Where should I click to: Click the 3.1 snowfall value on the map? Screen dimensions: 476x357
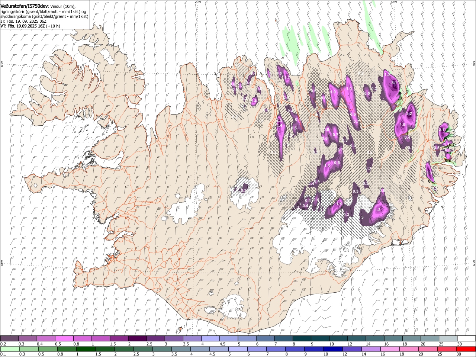click(395, 83)
